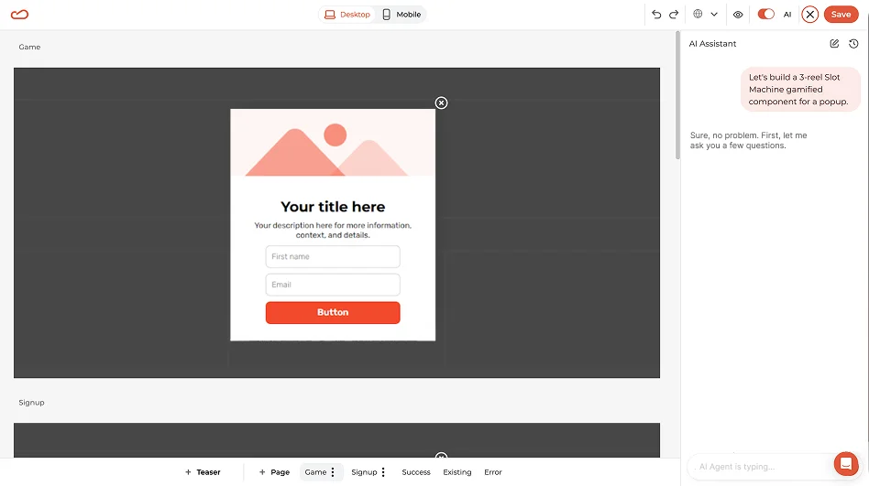Select the Desktop view mode
Image resolution: width=869 pixels, height=486 pixels.
click(x=347, y=15)
